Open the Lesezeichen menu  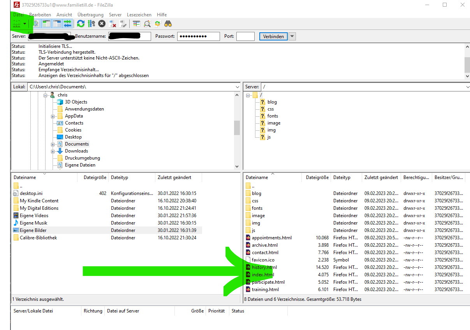click(139, 15)
